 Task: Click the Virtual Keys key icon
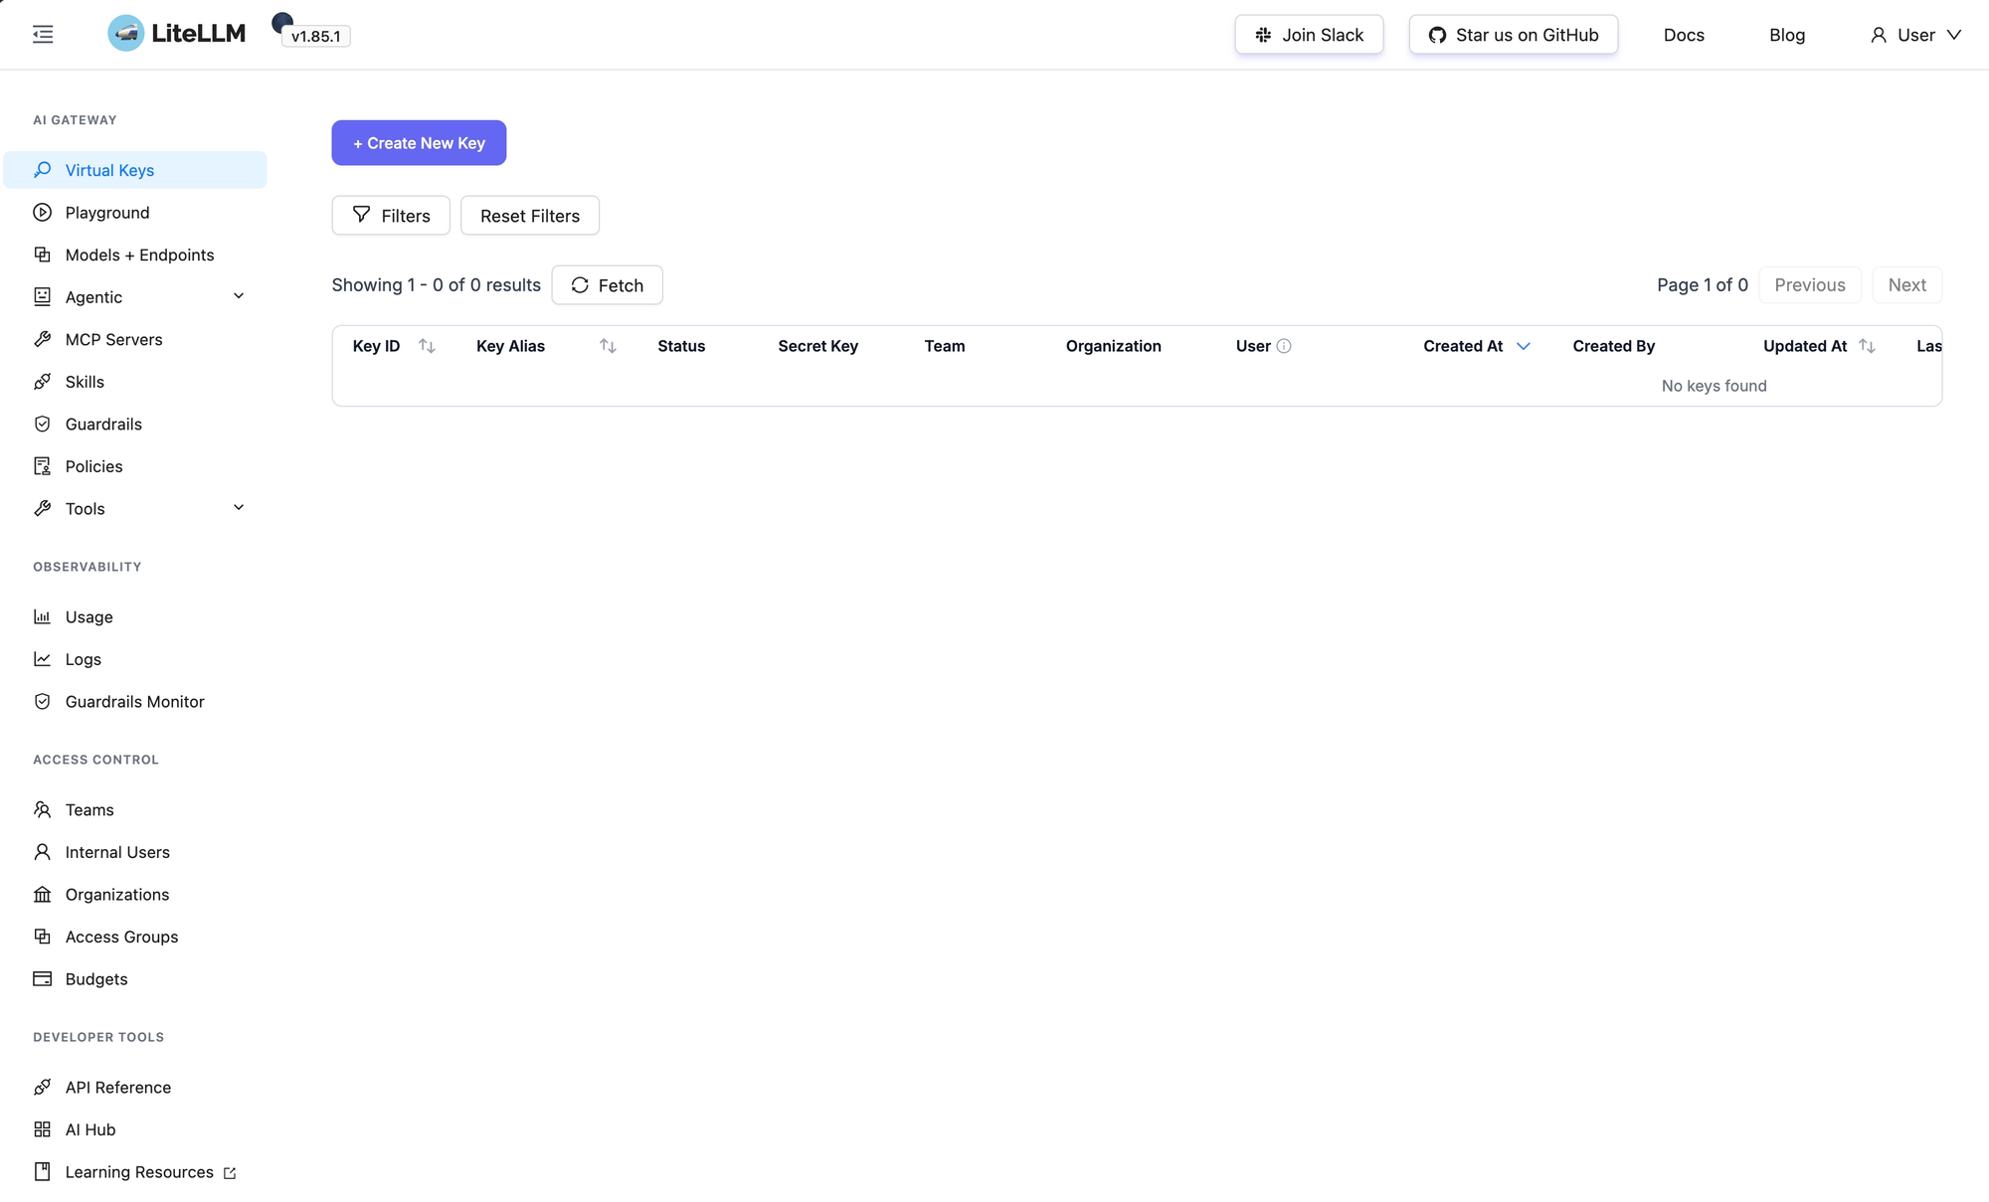pyautogui.click(x=42, y=170)
